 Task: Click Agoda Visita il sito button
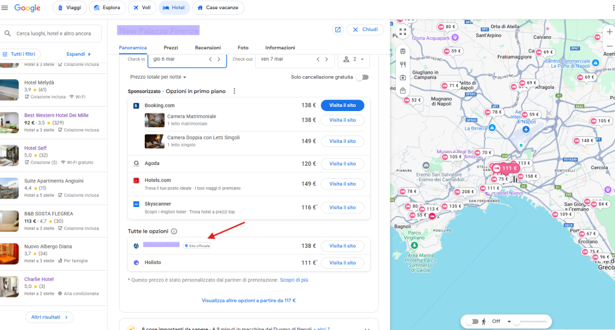click(342, 164)
